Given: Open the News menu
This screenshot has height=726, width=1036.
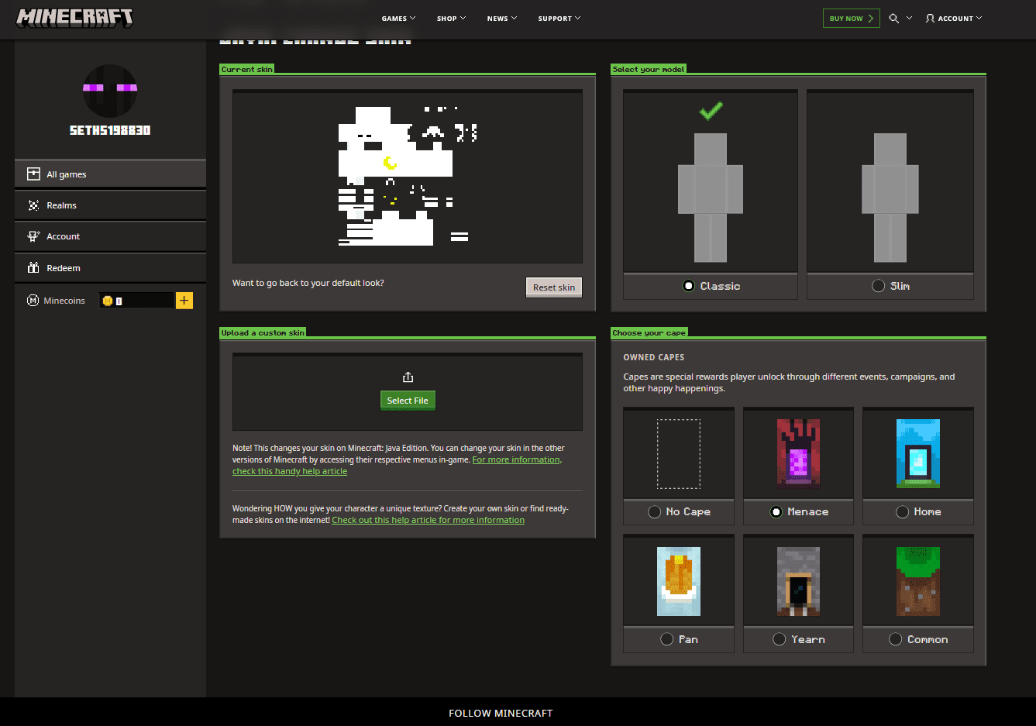Looking at the screenshot, I should coord(501,18).
